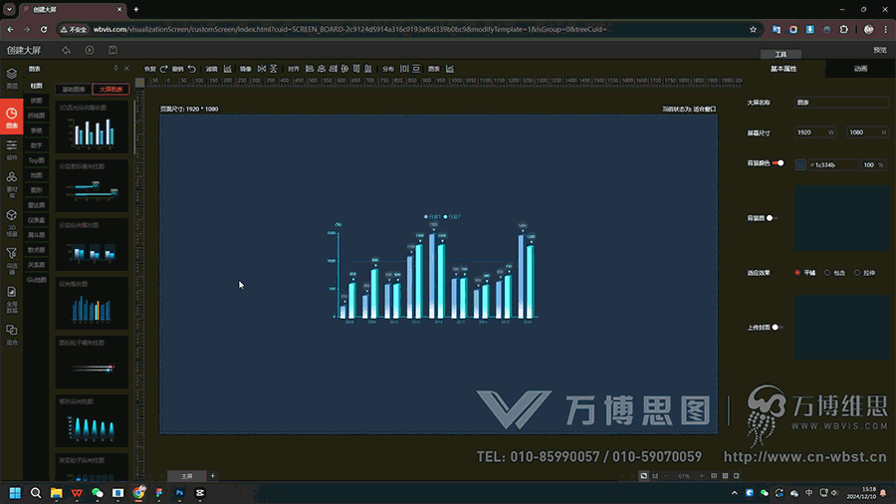
Task: Select the 雷达图 radar chart category
Action: tap(37, 205)
